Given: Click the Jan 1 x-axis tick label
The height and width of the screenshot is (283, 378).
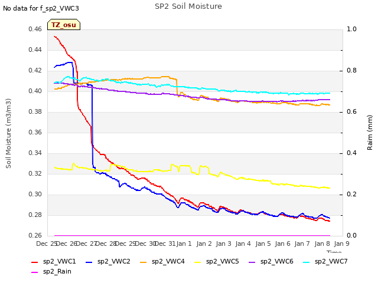Looking at the screenshot, I should tap(184, 243).
